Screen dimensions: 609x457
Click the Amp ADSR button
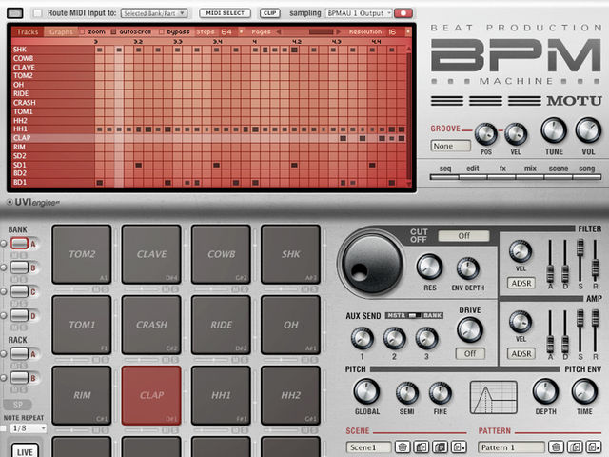[x=521, y=354]
